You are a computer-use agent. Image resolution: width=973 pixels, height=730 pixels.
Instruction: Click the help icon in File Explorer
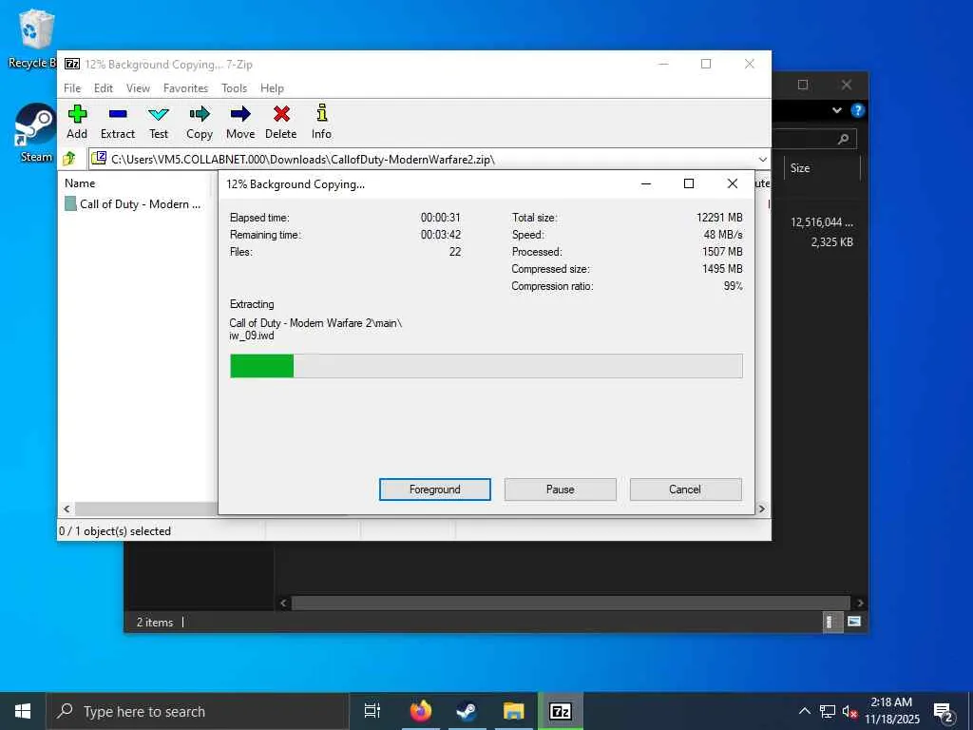[x=858, y=110]
